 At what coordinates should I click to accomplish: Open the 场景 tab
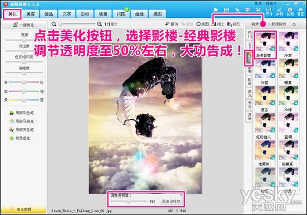coord(103,14)
